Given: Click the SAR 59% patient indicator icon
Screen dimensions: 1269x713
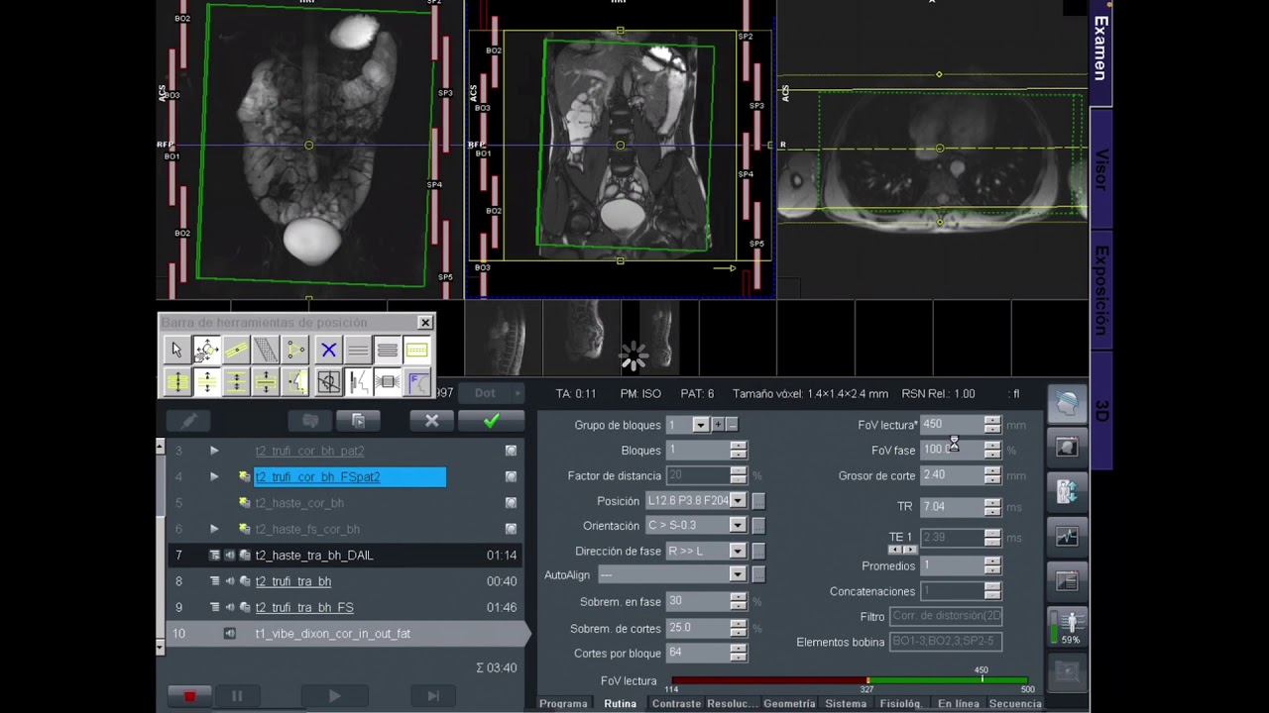Looking at the screenshot, I should [1068, 628].
